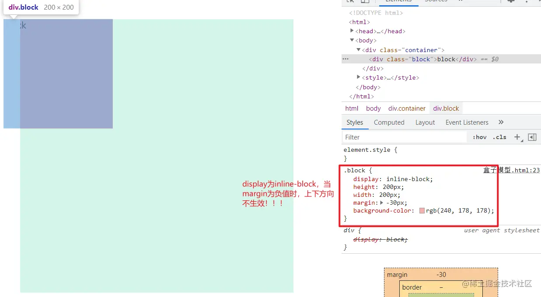Select div.container in the breadcrumb bar
The image size is (541, 297).
(x=407, y=108)
